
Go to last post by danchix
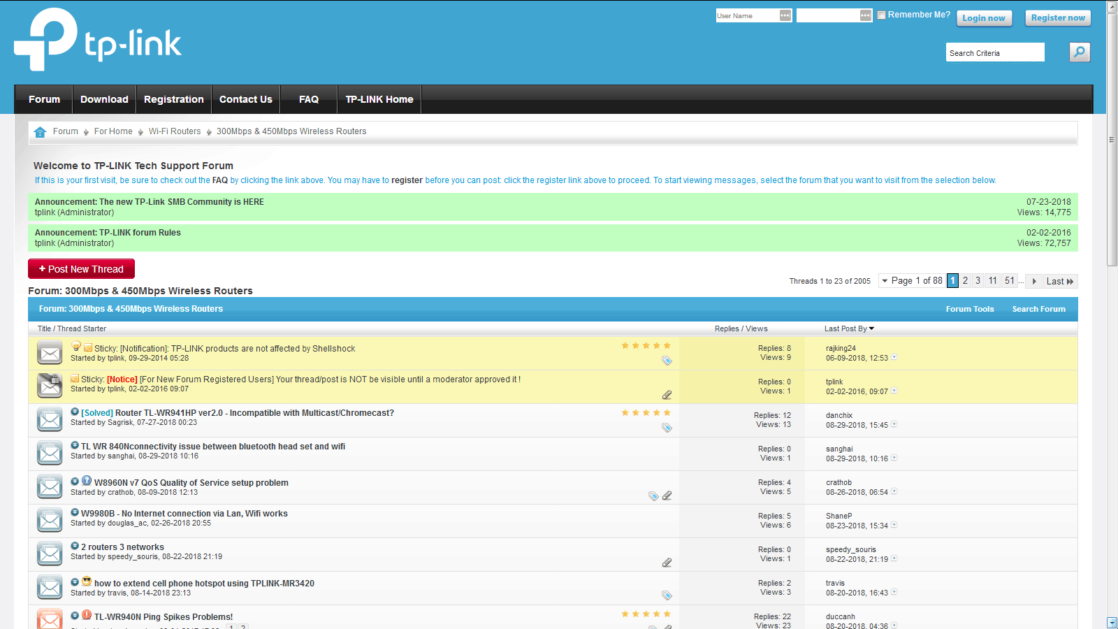point(894,424)
